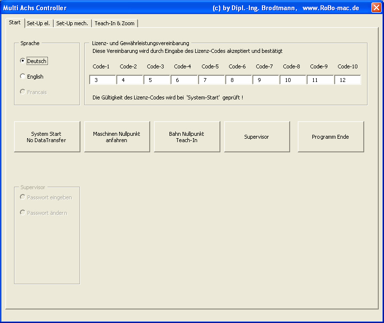Switch to the Set-Up el. tab
Viewport: 384px width, 323px height.
pos(38,23)
